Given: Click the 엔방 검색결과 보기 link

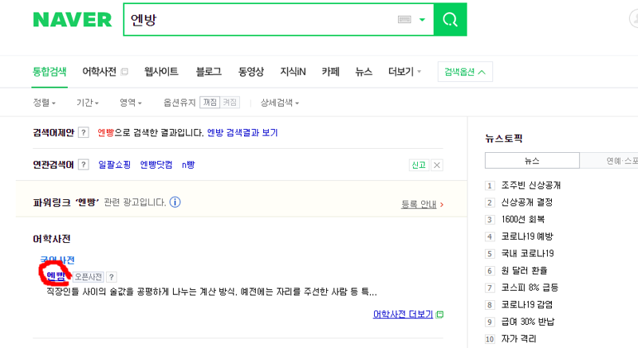Looking at the screenshot, I should (x=242, y=133).
